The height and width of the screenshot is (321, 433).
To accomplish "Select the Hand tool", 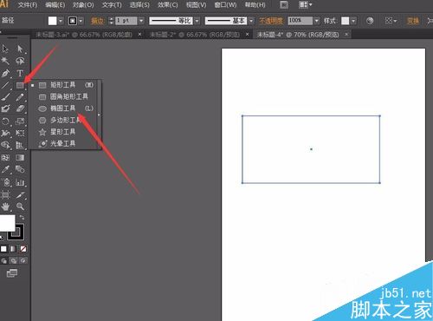I will pyautogui.click(x=5, y=206).
